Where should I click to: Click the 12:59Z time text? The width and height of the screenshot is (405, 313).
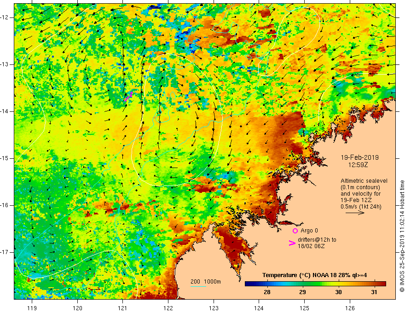click(358, 164)
